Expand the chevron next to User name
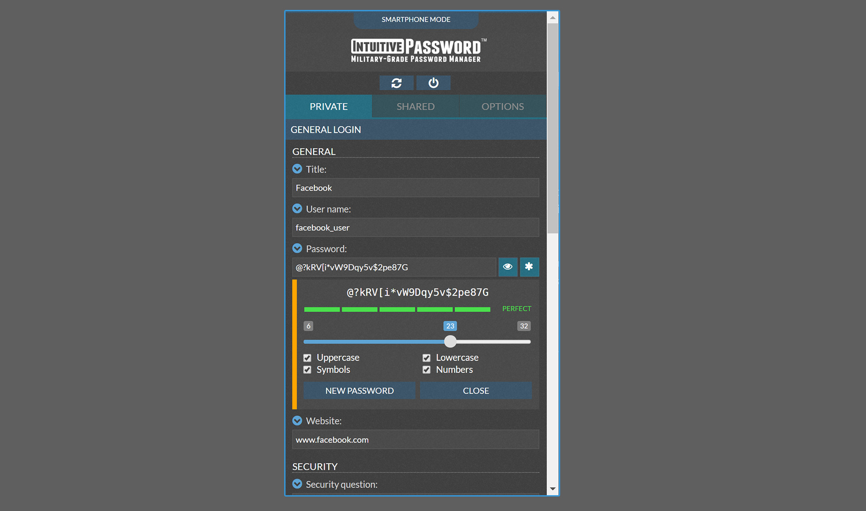Image resolution: width=866 pixels, height=511 pixels. (x=297, y=208)
